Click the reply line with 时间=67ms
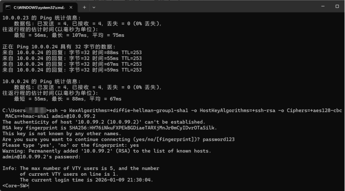Viewport: 345px width, 191px height. tap(72, 64)
